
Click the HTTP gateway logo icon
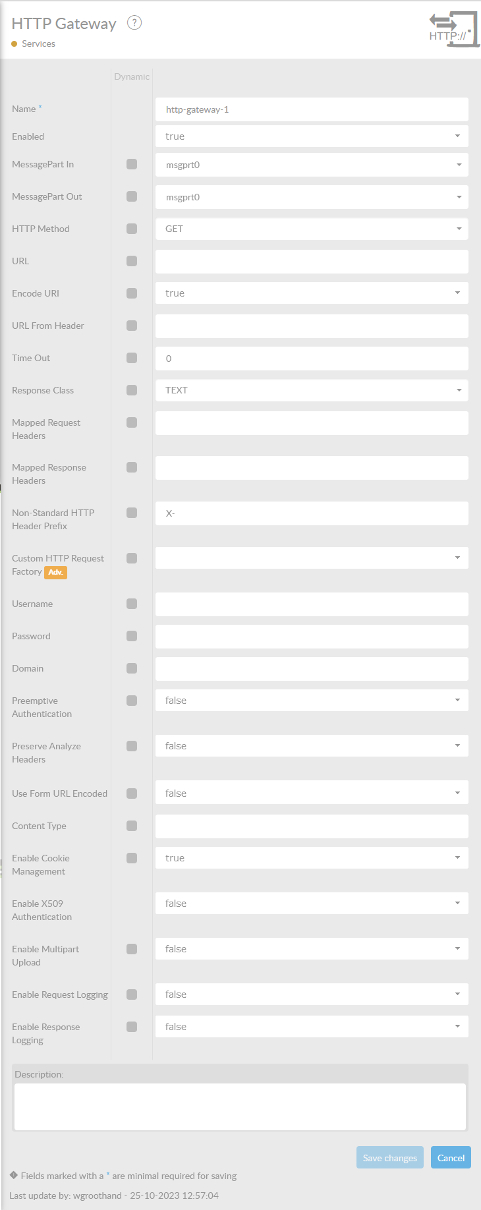(453, 30)
